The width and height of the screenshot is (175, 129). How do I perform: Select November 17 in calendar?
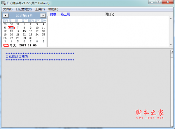37,31
